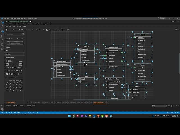Toggle the primary sidebar layout icon

click(x=159, y=18)
